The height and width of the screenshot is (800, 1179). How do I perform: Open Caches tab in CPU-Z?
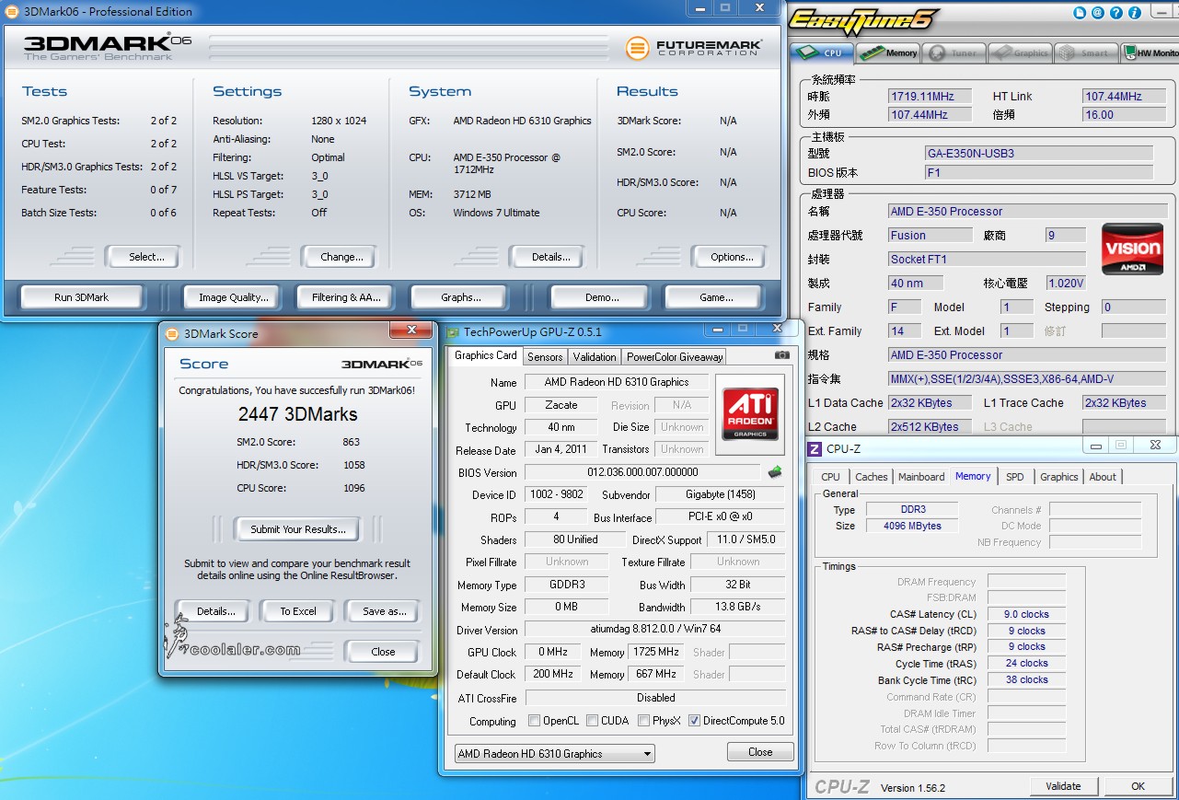click(x=872, y=477)
